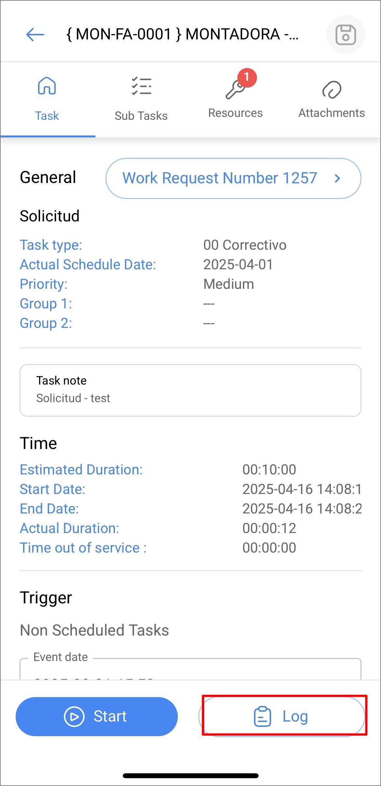Start the task with Start button
This screenshot has height=786, width=381.
97,716
